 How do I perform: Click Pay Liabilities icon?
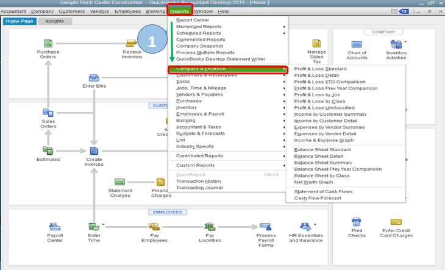(x=210, y=227)
